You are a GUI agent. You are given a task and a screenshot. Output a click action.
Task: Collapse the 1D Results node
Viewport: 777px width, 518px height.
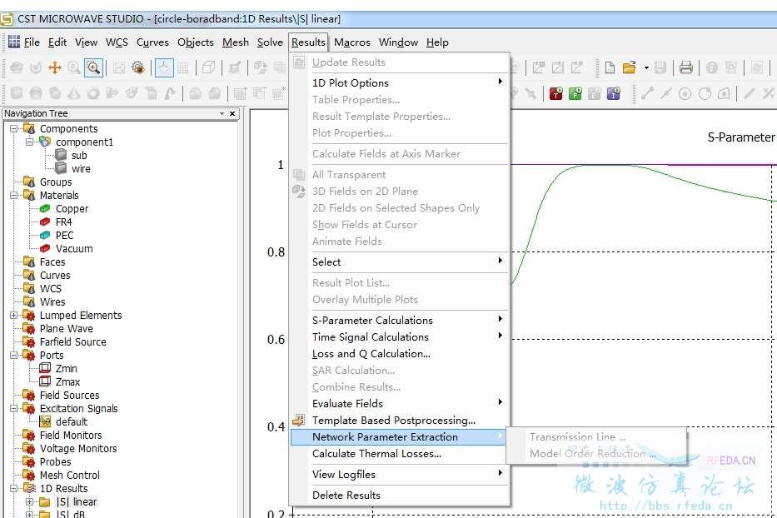(14, 488)
